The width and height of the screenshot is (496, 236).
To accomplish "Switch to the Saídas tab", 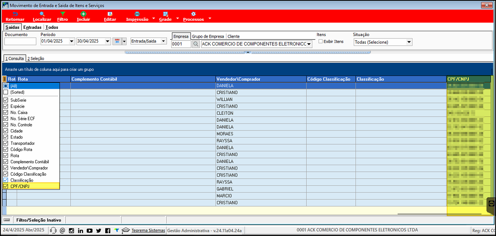I will [x=12, y=27].
